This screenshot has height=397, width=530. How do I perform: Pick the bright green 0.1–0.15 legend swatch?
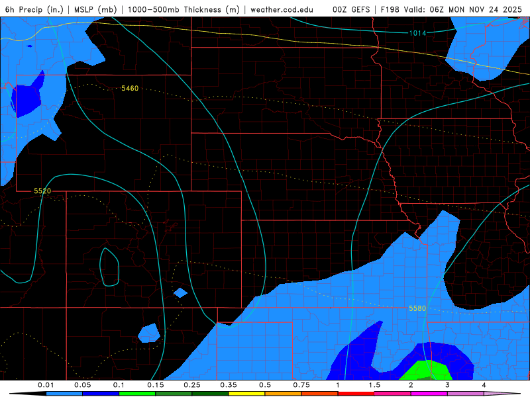[137, 394]
